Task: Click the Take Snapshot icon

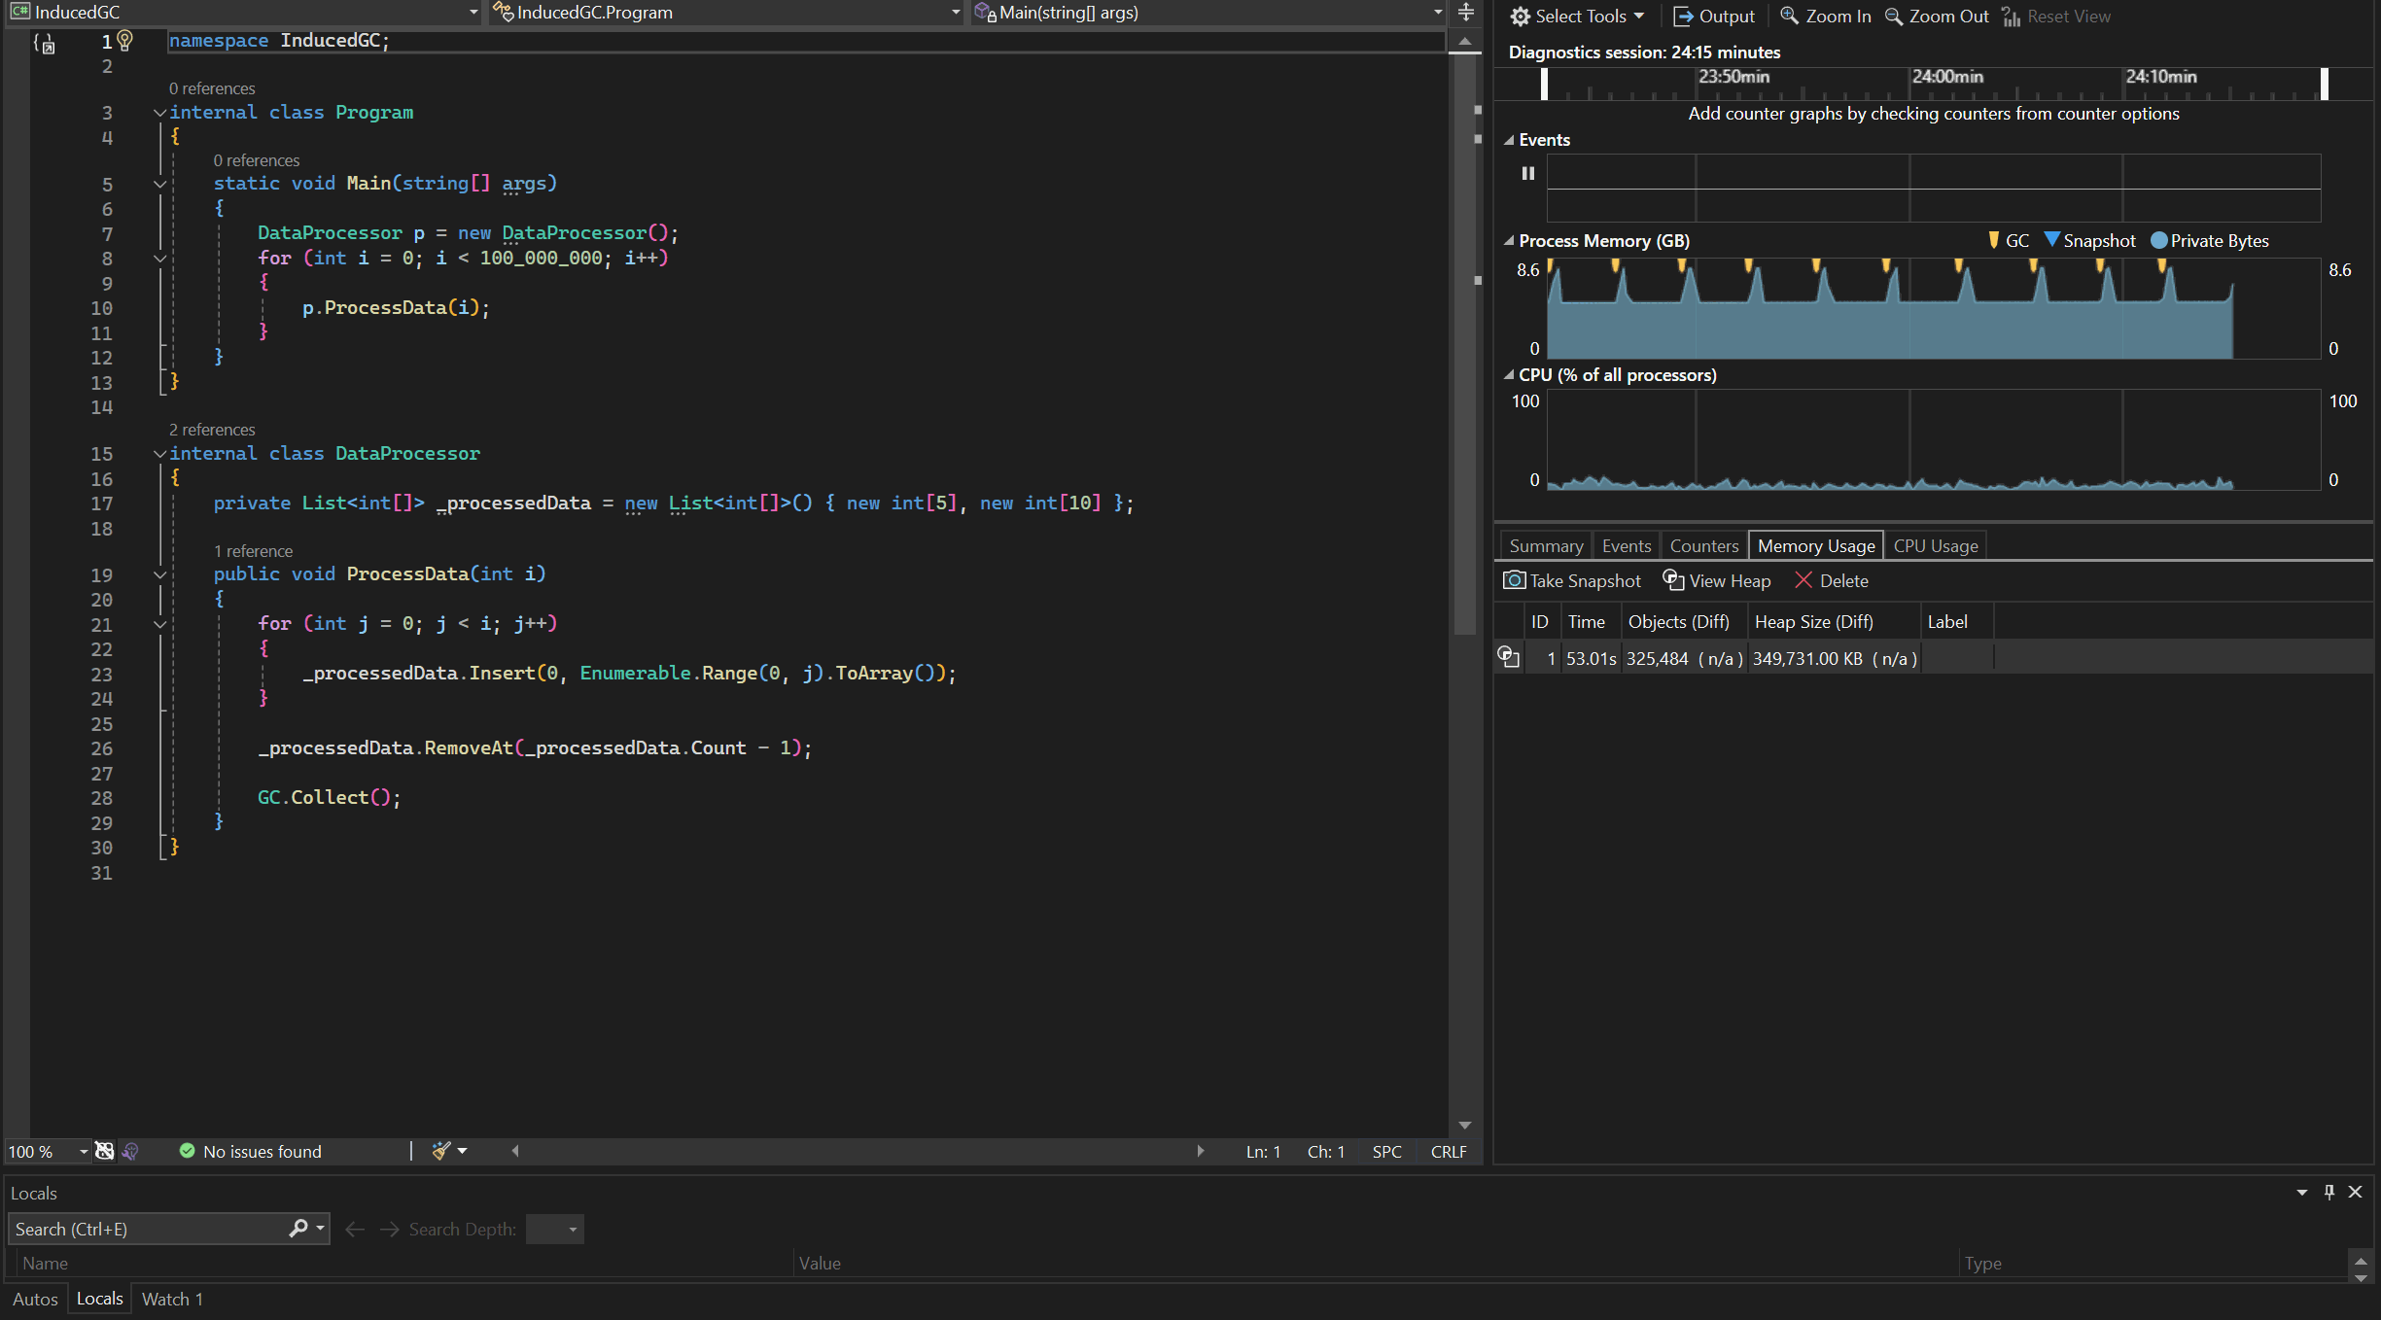Action: (1512, 580)
